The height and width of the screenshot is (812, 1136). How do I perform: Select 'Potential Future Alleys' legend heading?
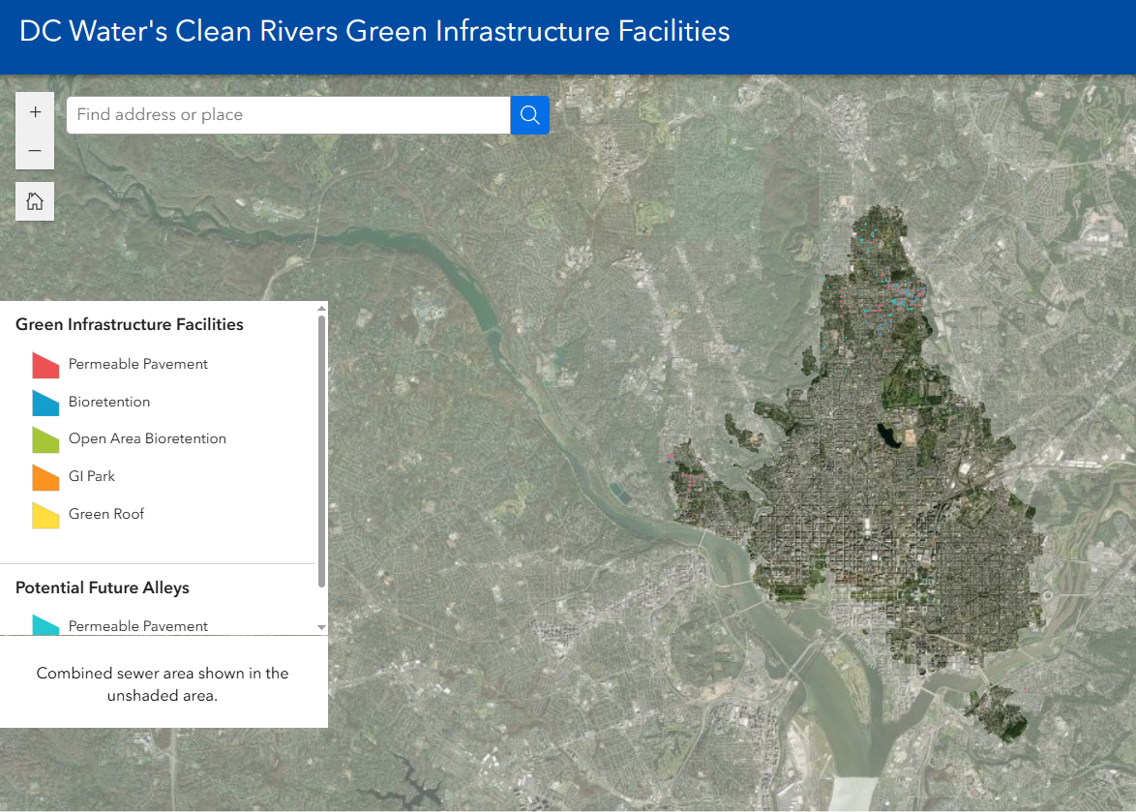pos(103,587)
